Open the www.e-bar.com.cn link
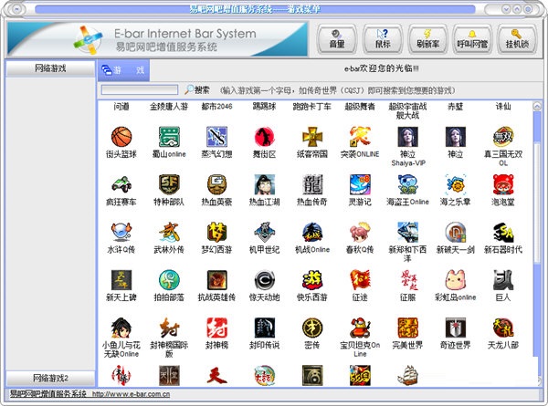 [x=131, y=394]
